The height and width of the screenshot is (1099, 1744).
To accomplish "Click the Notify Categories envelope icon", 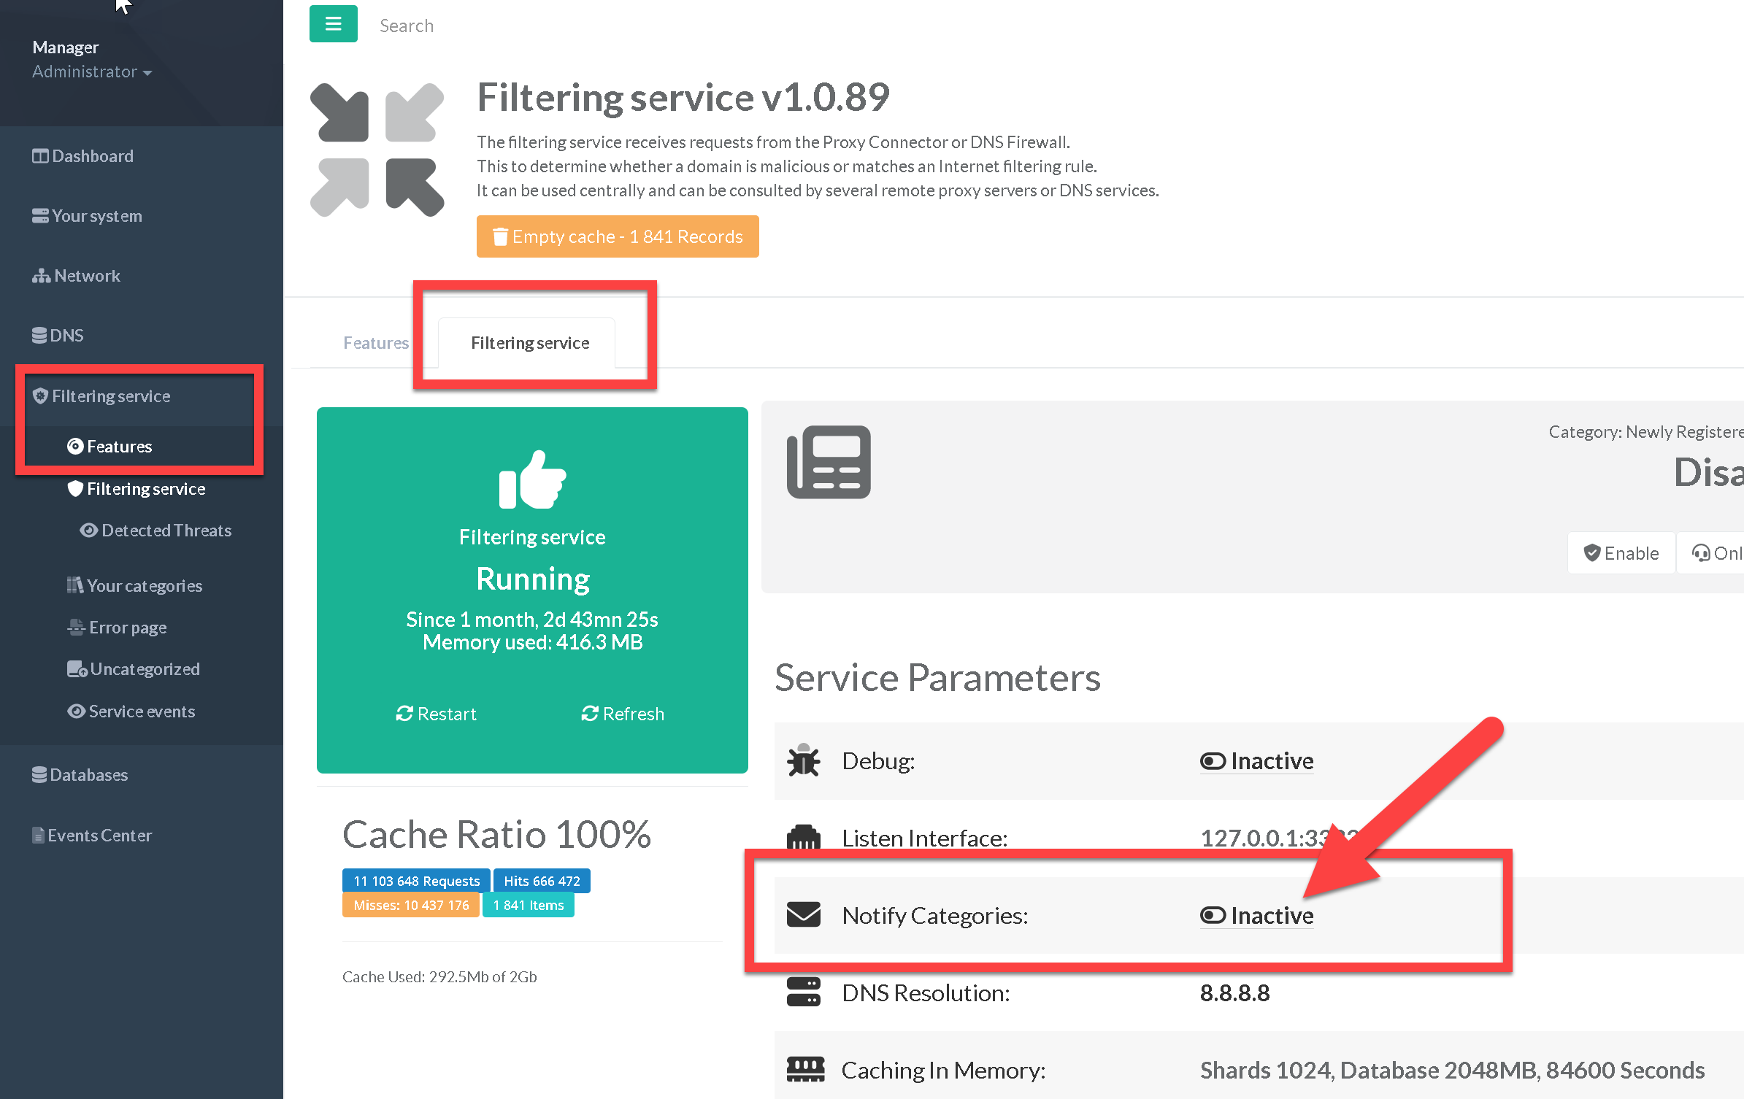I will (803, 914).
